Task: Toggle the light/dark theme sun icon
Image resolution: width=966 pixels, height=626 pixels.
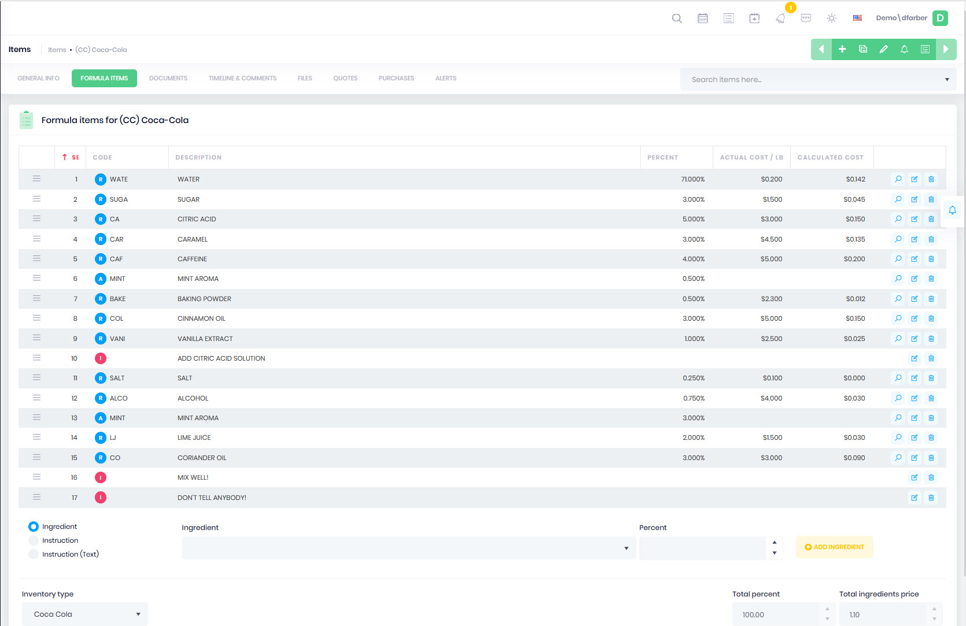Action: [x=832, y=18]
